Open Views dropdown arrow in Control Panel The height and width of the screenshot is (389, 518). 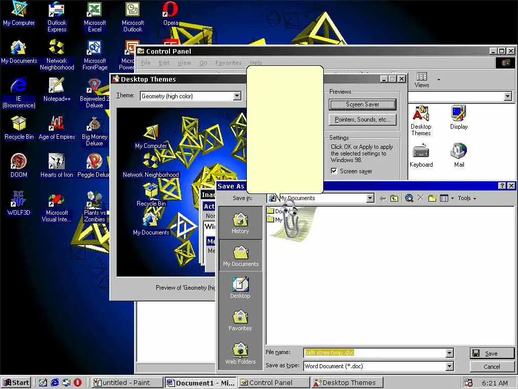click(x=439, y=80)
